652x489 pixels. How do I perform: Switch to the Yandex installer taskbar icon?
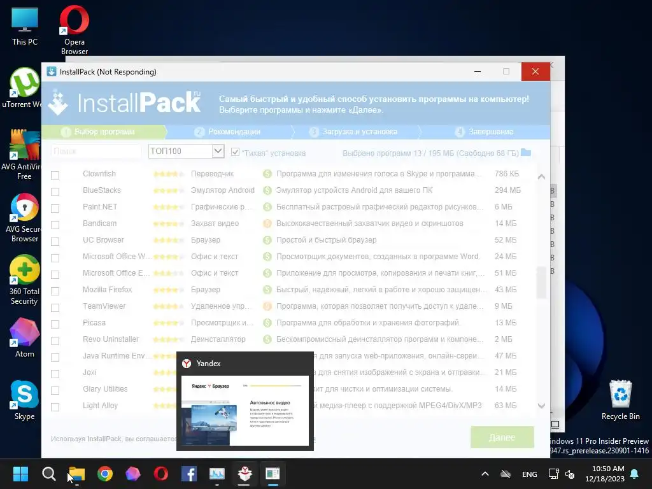(245, 474)
